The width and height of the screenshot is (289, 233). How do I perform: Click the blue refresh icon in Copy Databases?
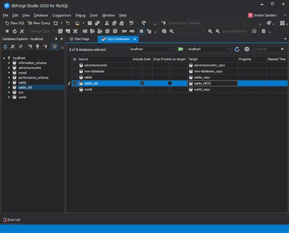(237, 49)
